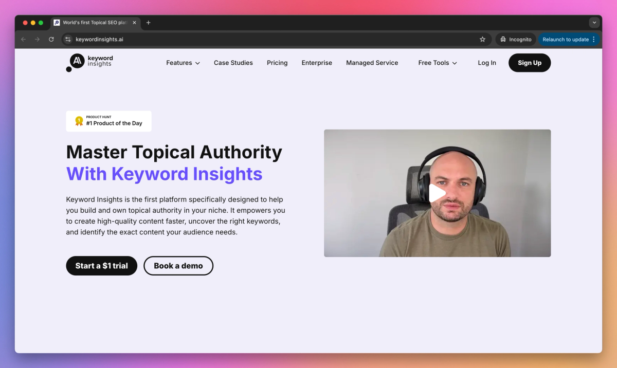The image size is (617, 368).
Task: Click the Relaunch to update button
Action: pyautogui.click(x=569, y=39)
